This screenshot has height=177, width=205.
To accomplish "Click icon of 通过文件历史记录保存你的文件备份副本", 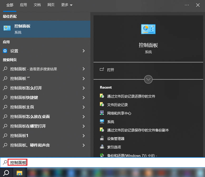I will pyautogui.click(x=102, y=130).
